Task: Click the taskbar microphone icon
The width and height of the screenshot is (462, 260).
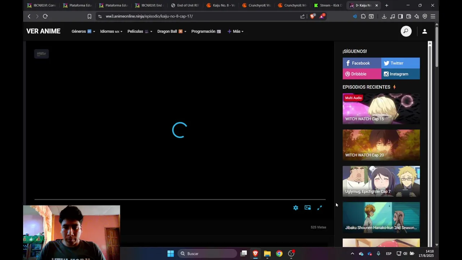Action: pyautogui.click(x=378, y=253)
